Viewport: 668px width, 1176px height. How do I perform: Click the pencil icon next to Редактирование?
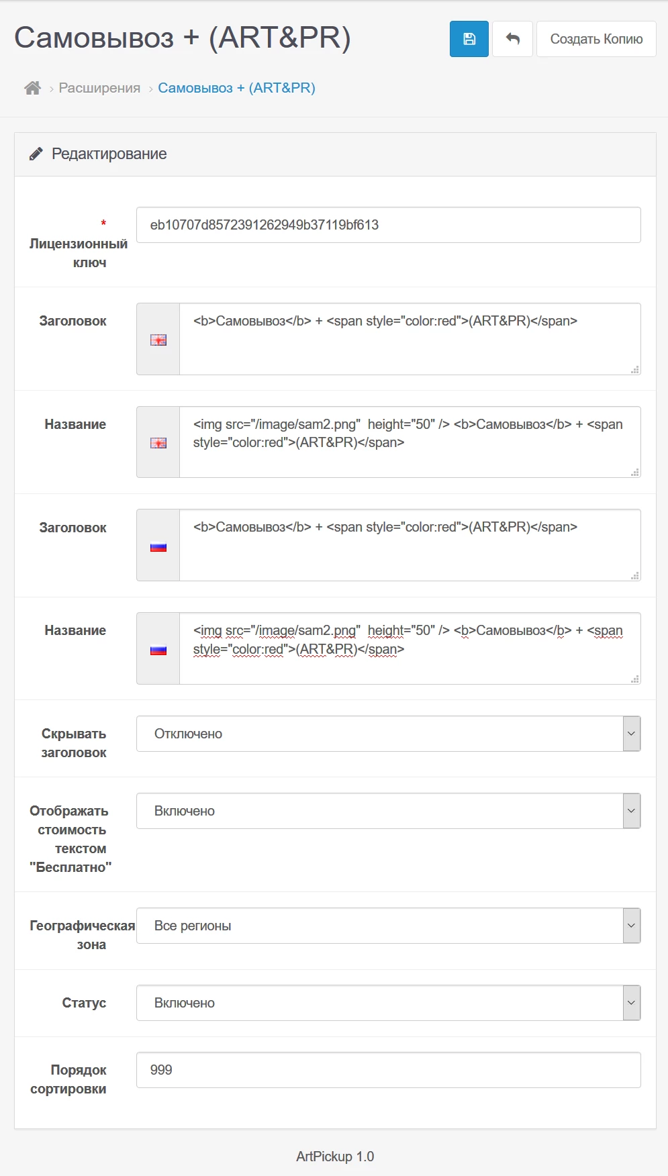36,154
